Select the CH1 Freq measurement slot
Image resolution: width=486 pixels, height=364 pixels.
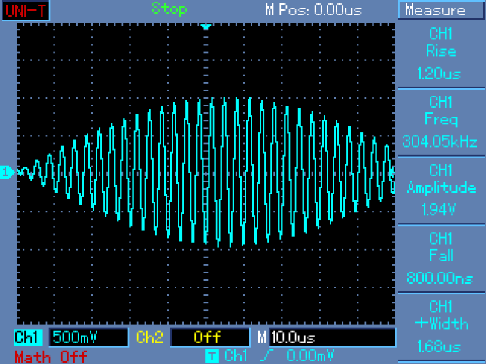click(x=441, y=122)
